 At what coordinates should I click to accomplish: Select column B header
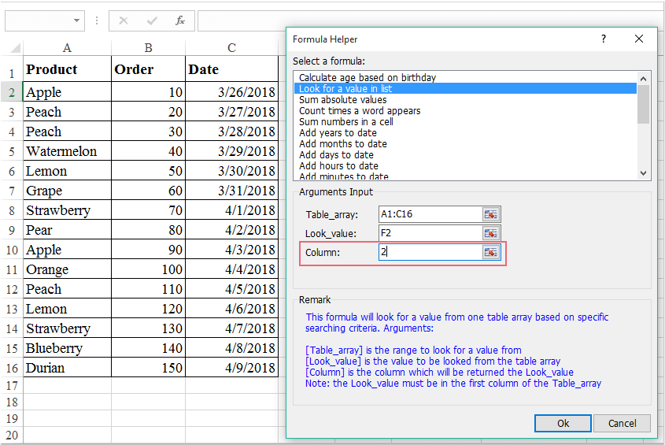(x=148, y=47)
